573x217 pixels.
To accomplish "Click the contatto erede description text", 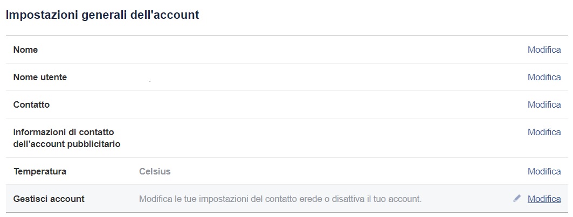I will 280,199.
